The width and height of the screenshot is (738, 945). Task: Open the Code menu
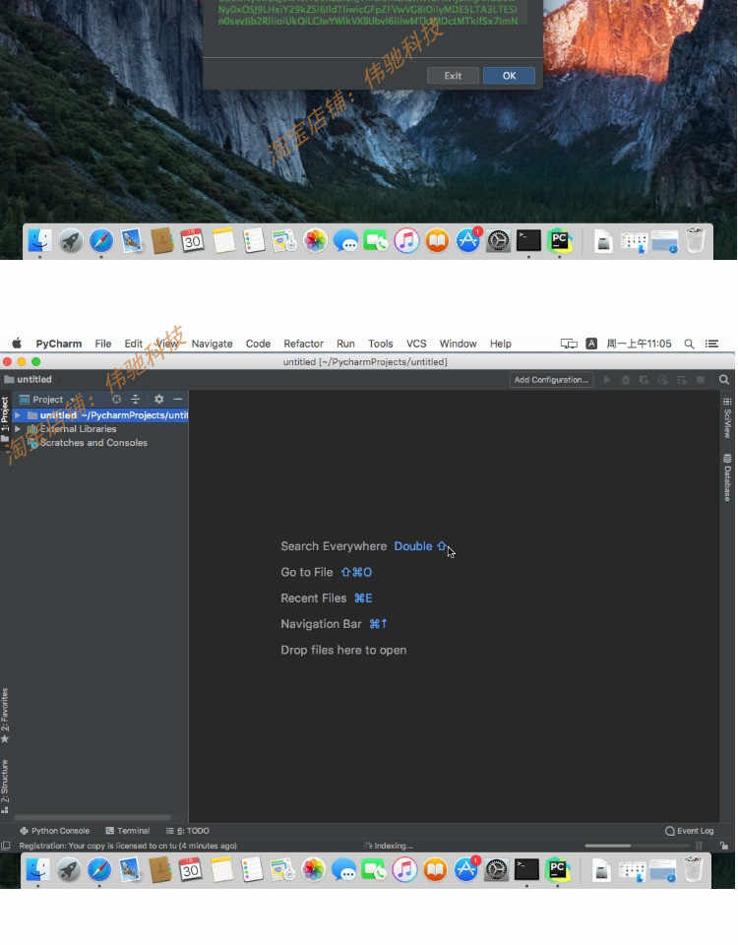(x=258, y=344)
